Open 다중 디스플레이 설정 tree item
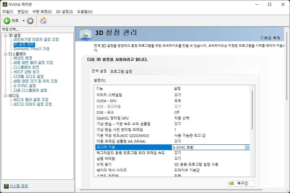This screenshot has height=193, width=290. [x=30, y=90]
